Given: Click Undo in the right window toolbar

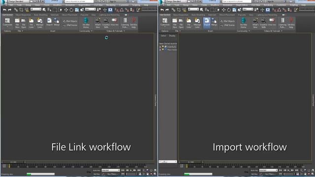Looking at the screenshot, I should (x=162, y=10).
